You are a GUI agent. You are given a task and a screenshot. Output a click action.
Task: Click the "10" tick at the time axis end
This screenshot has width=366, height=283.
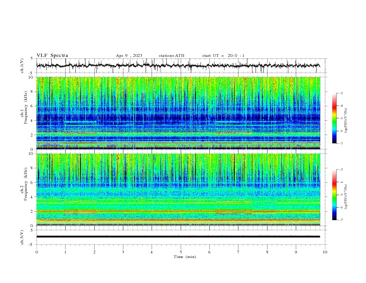(325, 252)
